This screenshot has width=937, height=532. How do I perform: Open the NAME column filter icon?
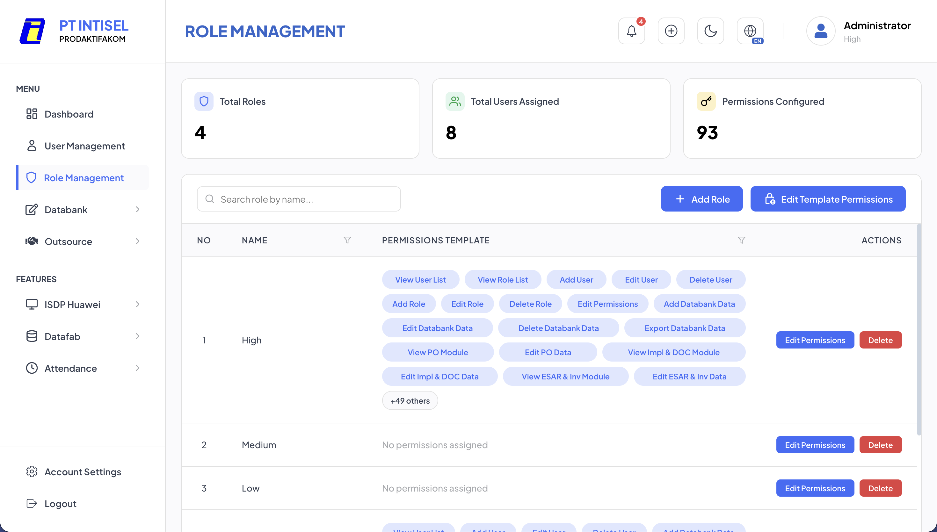coord(347,240)
